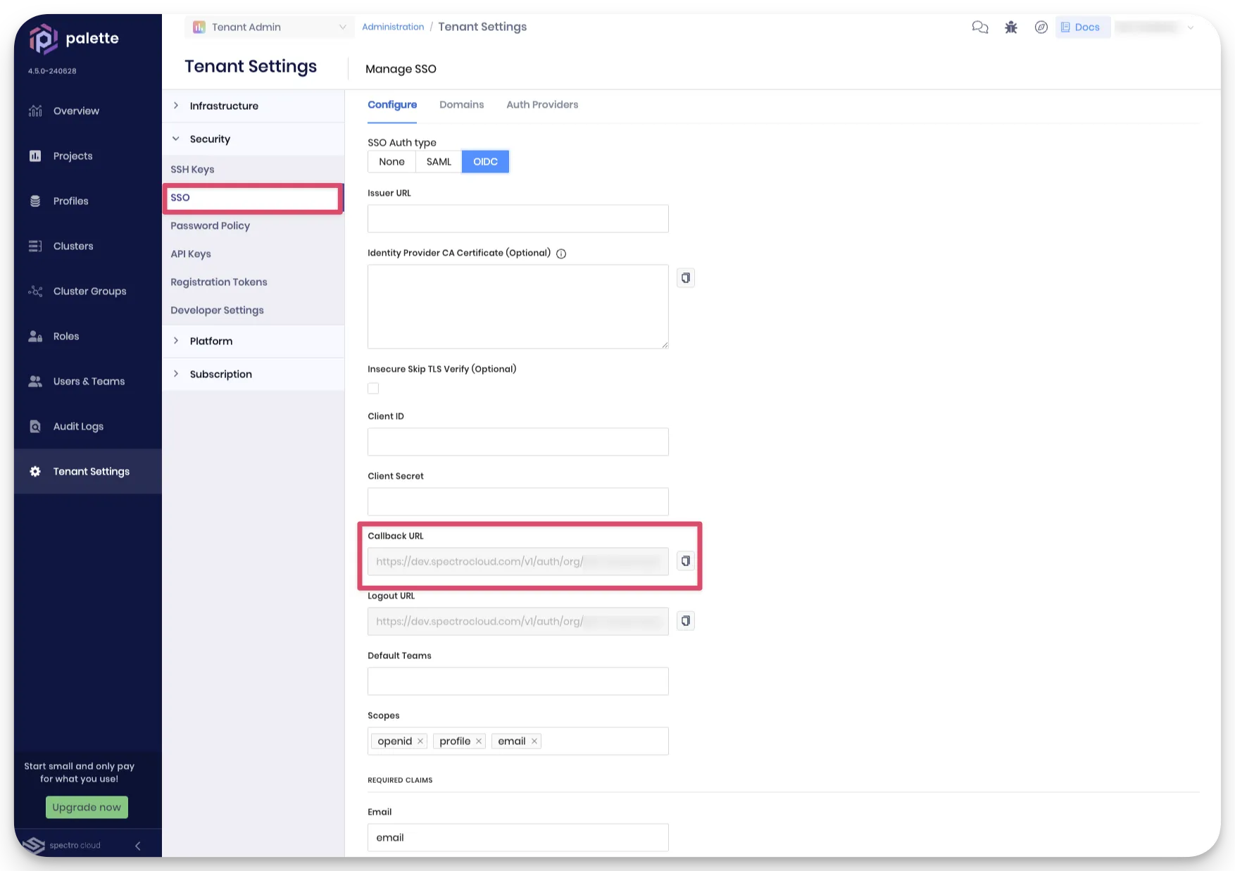Click the bug report icon in top bar
This screenshot has height=871, width=1235.
1010,27
